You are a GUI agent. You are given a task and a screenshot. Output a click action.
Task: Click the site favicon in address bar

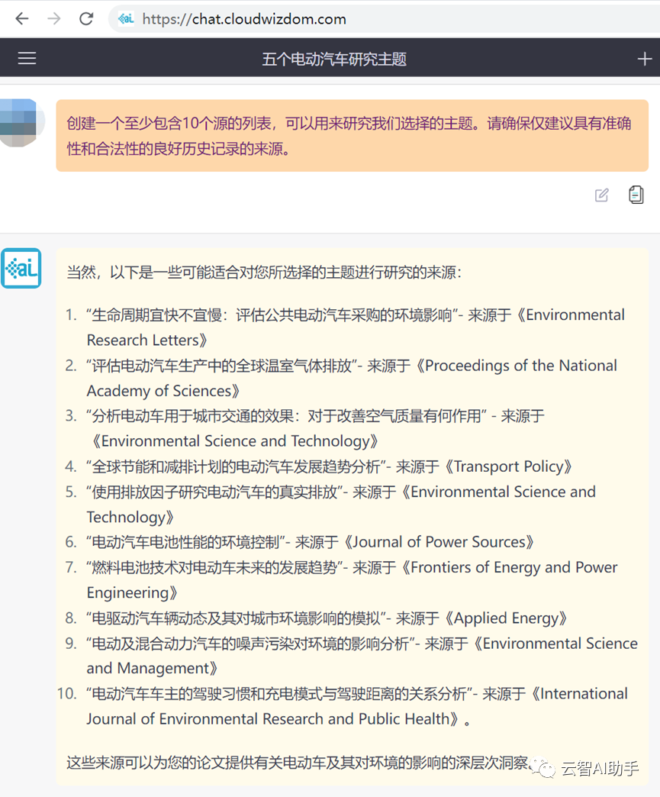(x=126, y=19)
